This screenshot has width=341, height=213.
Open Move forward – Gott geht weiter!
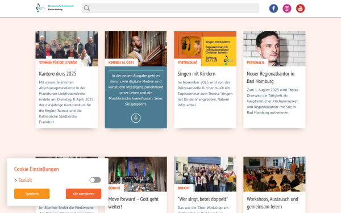(134, 203)
